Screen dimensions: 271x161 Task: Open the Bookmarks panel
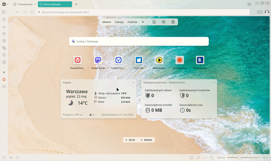(x=4, y=19)
